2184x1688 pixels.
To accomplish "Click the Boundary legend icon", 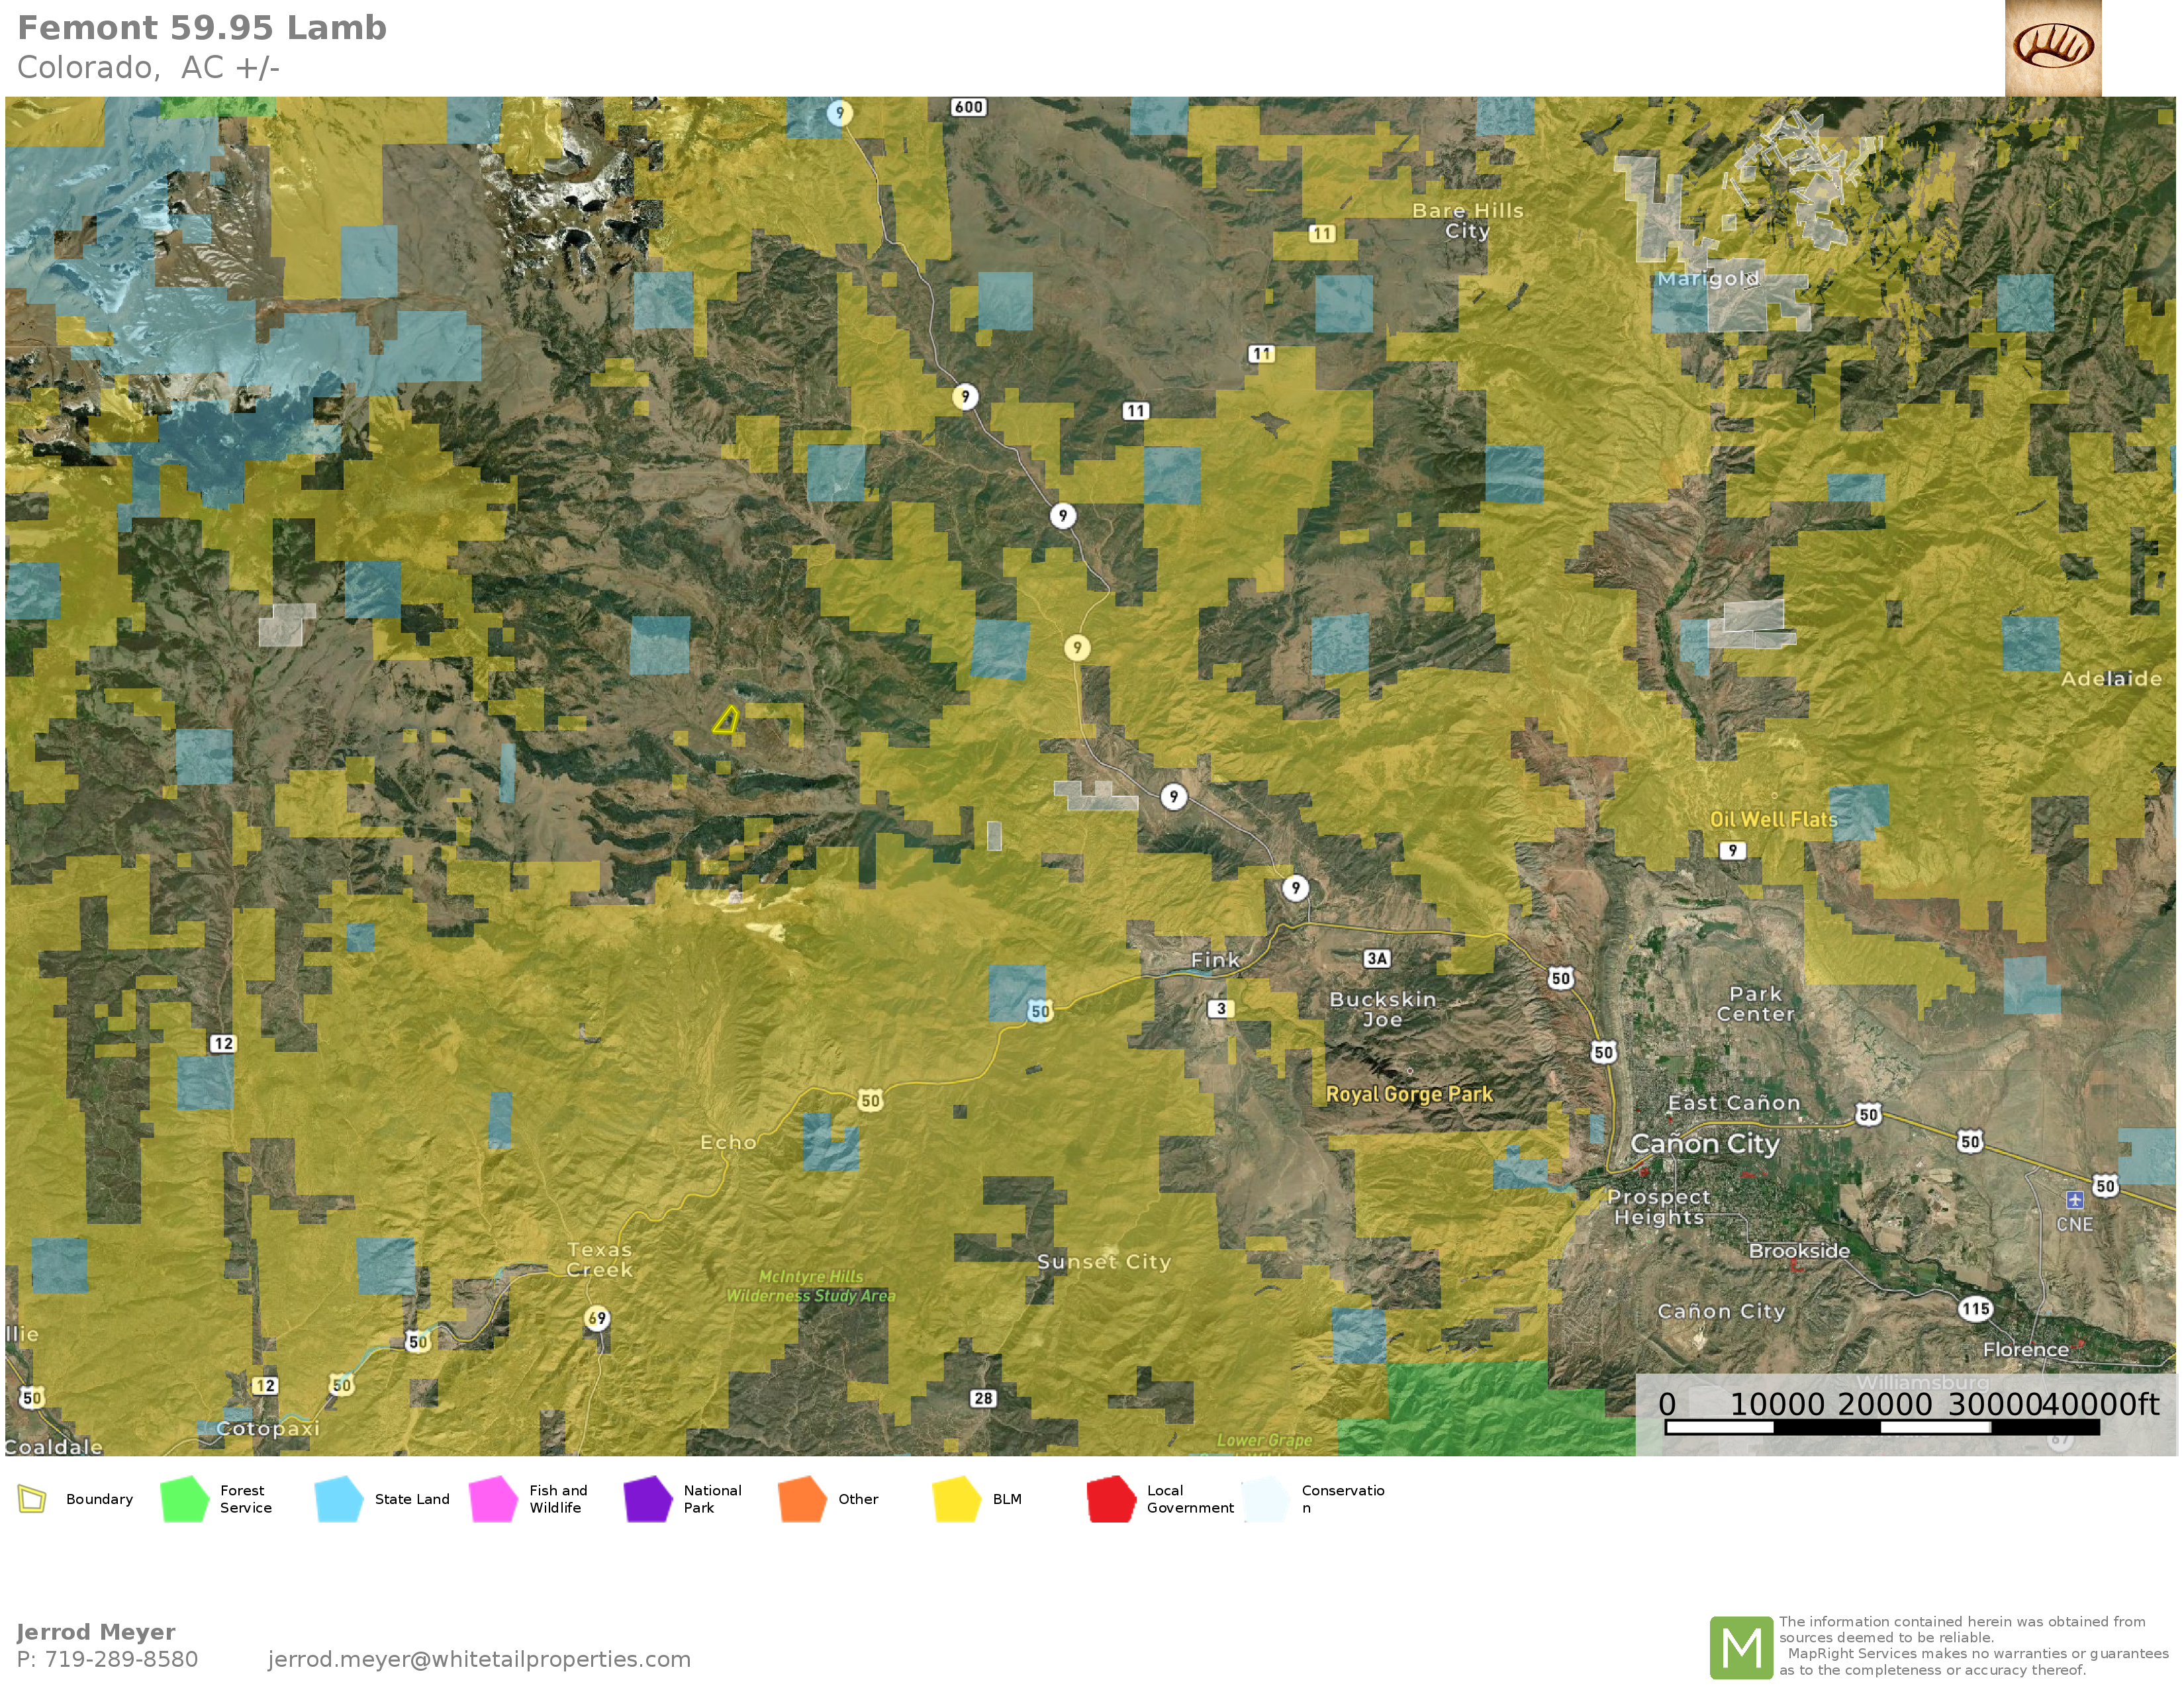I will [x=32, y=1499].
